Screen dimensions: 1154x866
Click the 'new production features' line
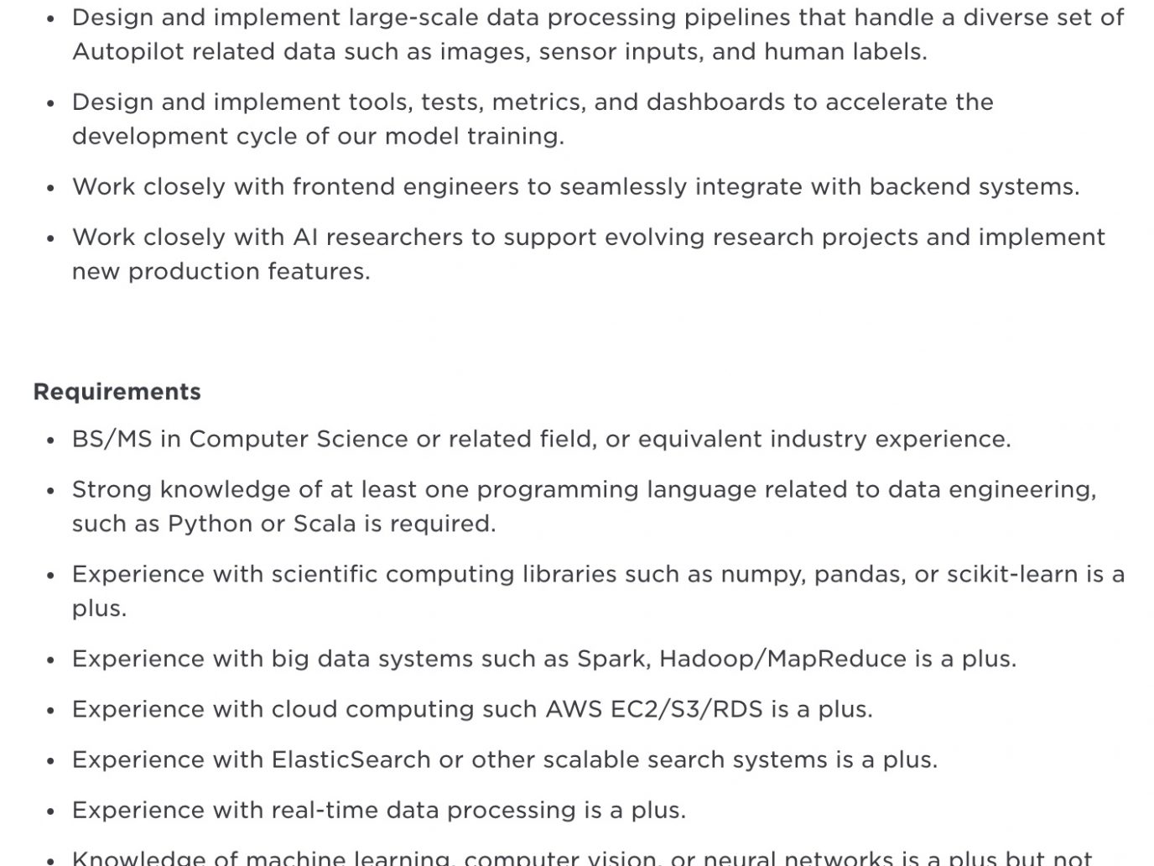[x=221, y=271]
